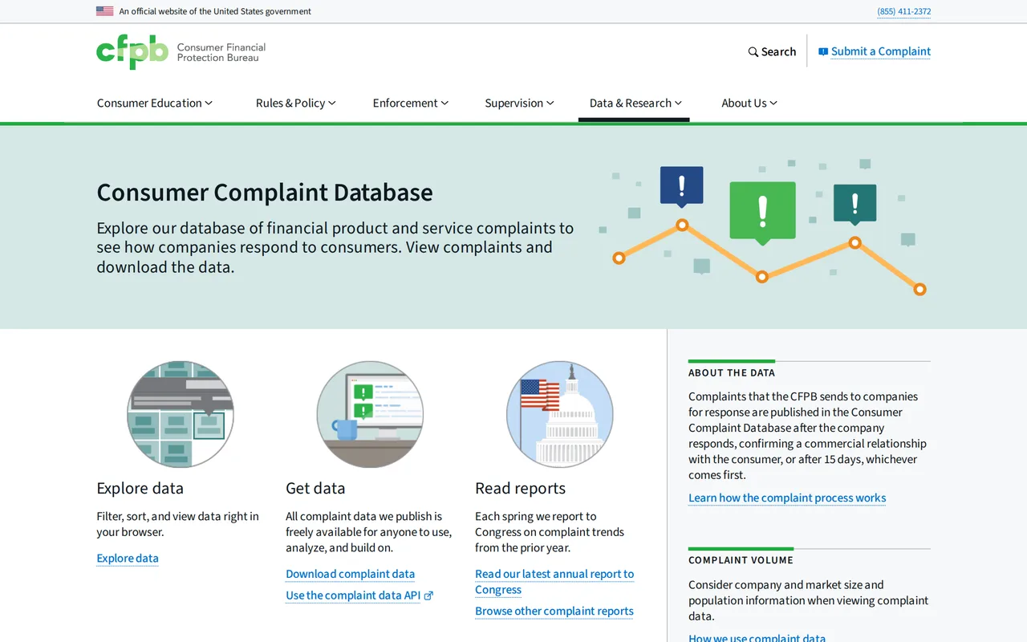Viewport: 1027px width, 642px height.
Task: Click the external link icon after complaint data API
Action: (428, 595)
